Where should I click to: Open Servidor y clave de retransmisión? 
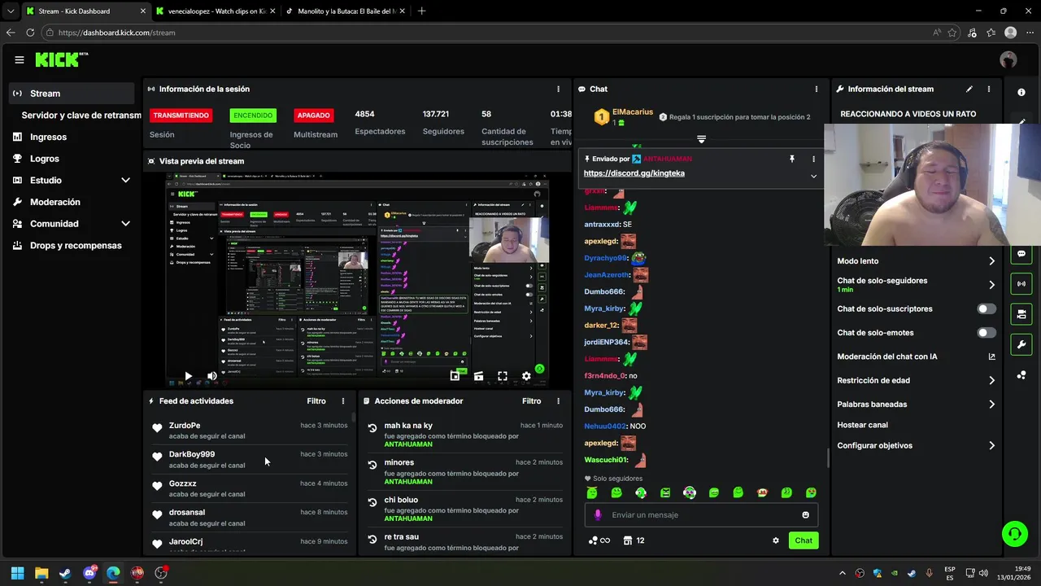click(81, 116)
